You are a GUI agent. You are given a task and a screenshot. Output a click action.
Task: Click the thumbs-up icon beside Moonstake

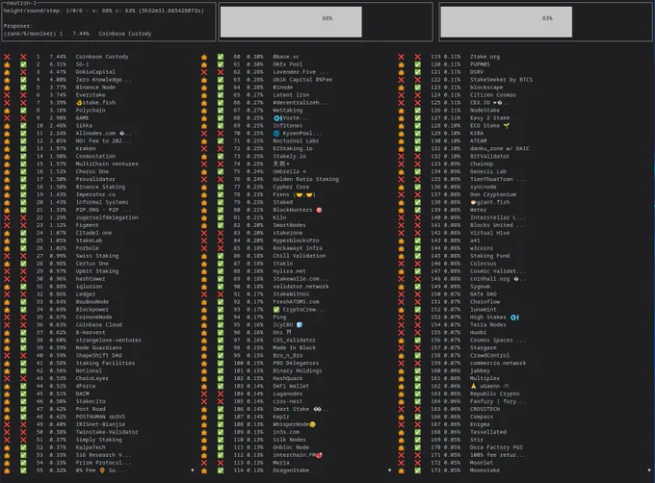coord(401,470)
